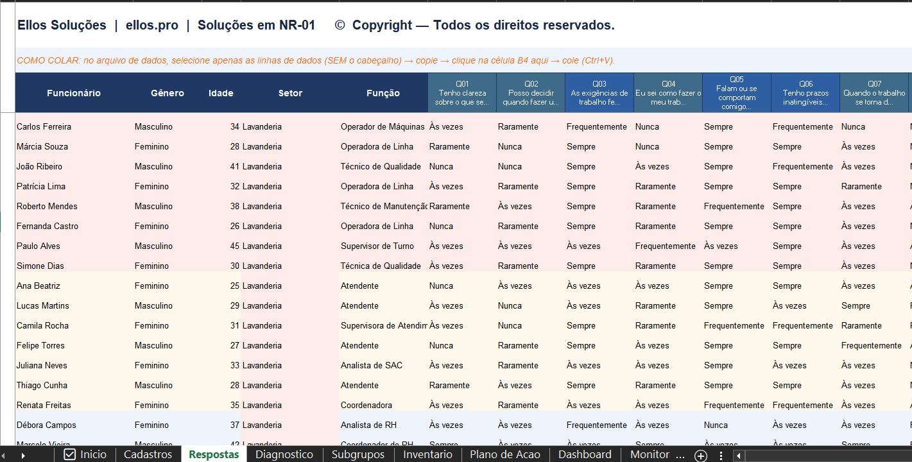Open the Inventario sheet
This screenshot has height=462, width=912.
tap(427, 454)
